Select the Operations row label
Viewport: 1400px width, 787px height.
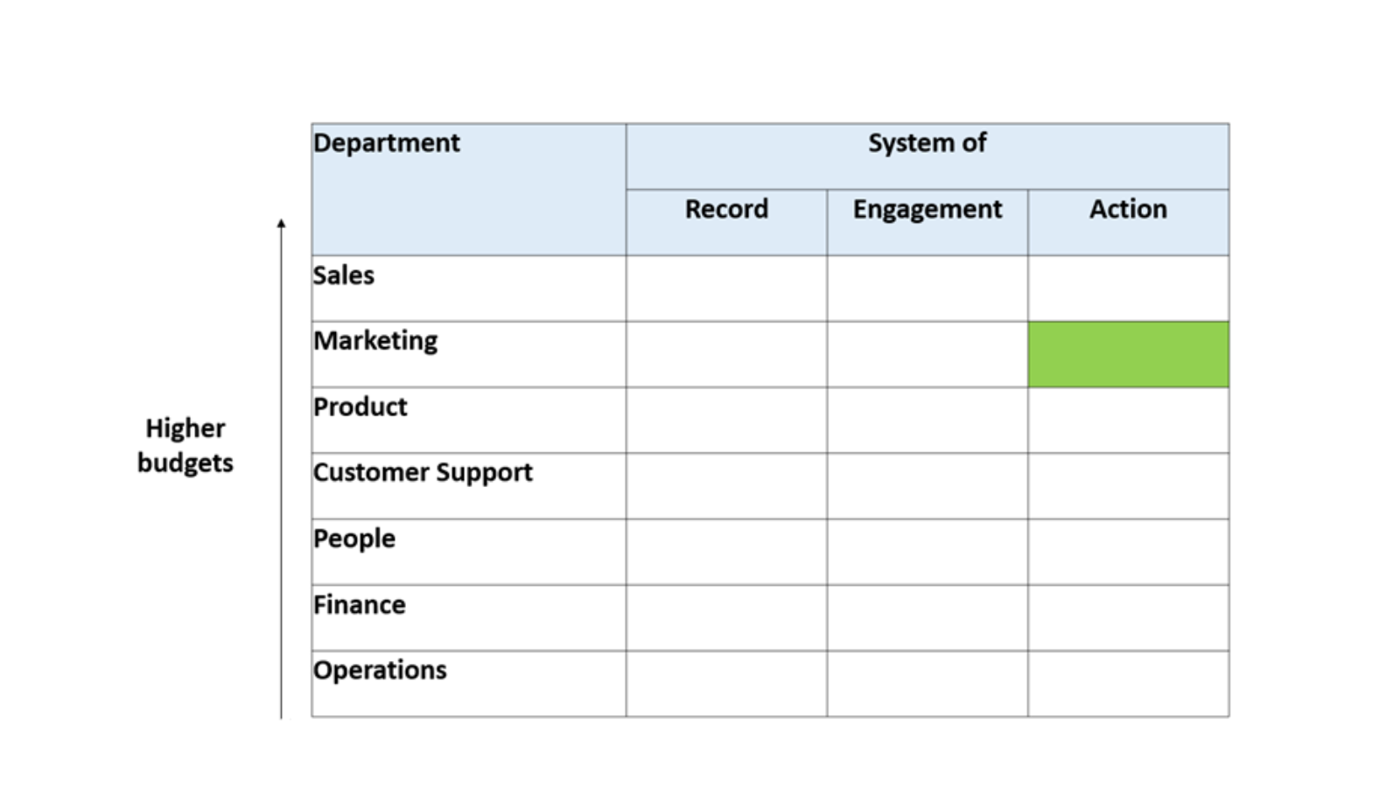point(380,671)
